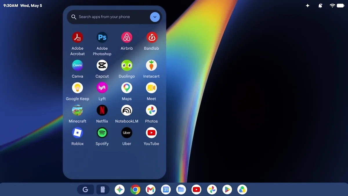Open the Airbnb app icon
This screenshot has height=196, width=348.
click(x=127, y=37)
